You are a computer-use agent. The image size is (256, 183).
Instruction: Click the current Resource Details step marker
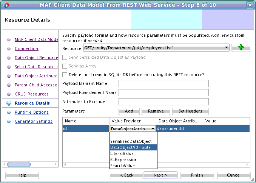pos(9,103)
